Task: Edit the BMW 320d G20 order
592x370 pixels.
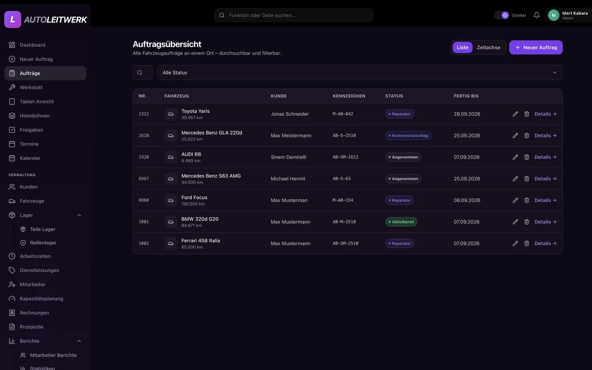Action: coord(515,222)
